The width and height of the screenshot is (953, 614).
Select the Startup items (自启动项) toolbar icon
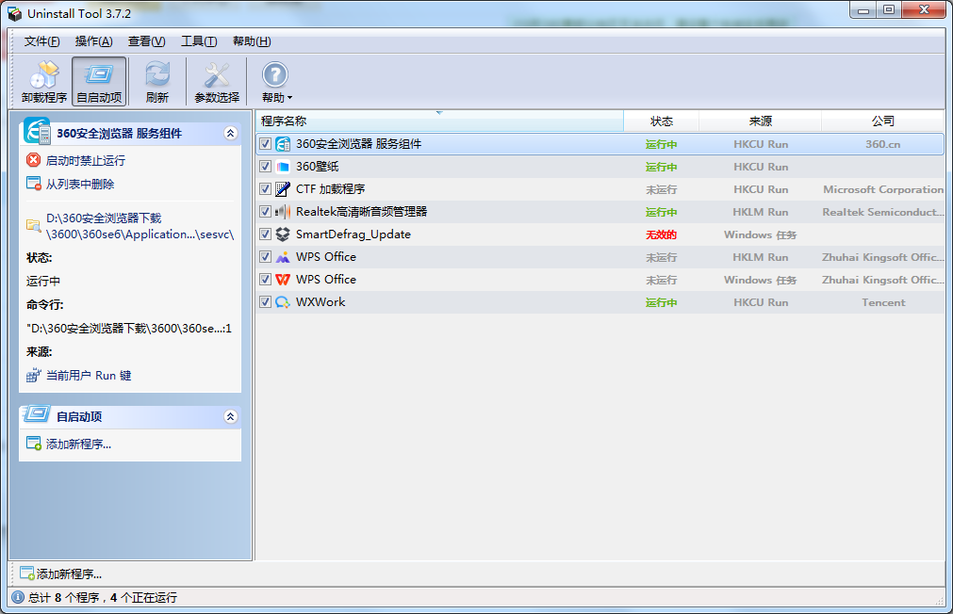click(99, 75)
